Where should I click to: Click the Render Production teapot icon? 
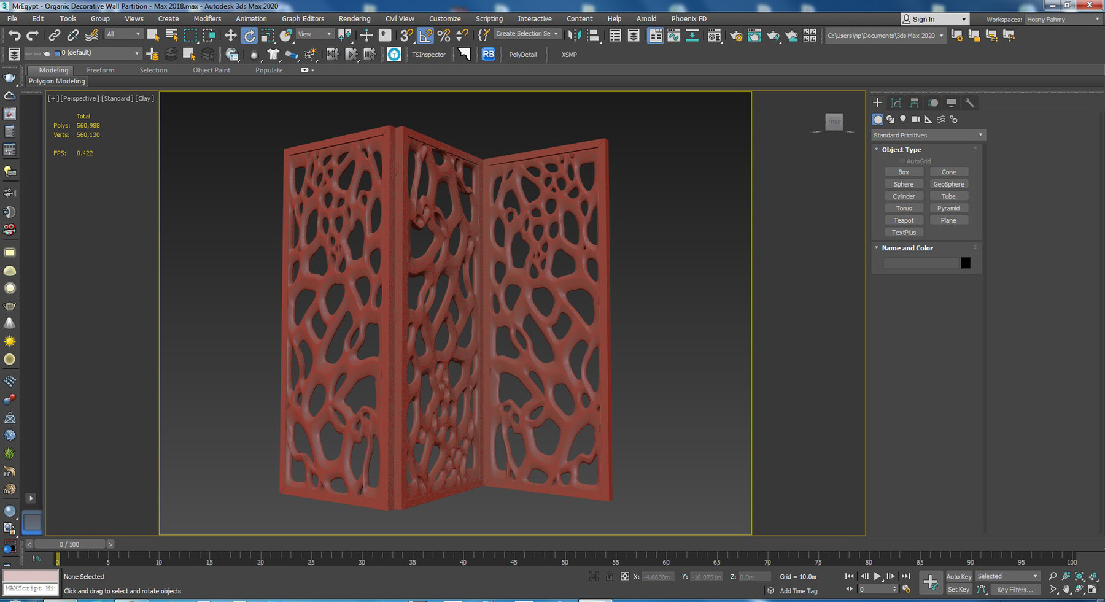tap(773, 35)
